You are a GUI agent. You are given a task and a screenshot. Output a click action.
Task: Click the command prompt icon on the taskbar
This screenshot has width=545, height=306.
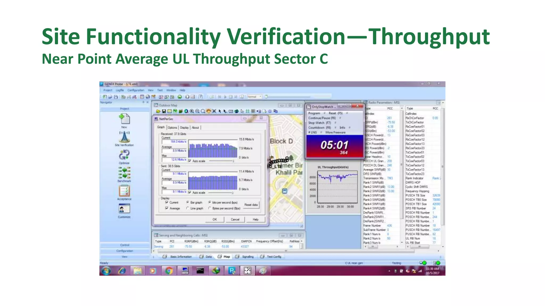(x=200, y=271)
